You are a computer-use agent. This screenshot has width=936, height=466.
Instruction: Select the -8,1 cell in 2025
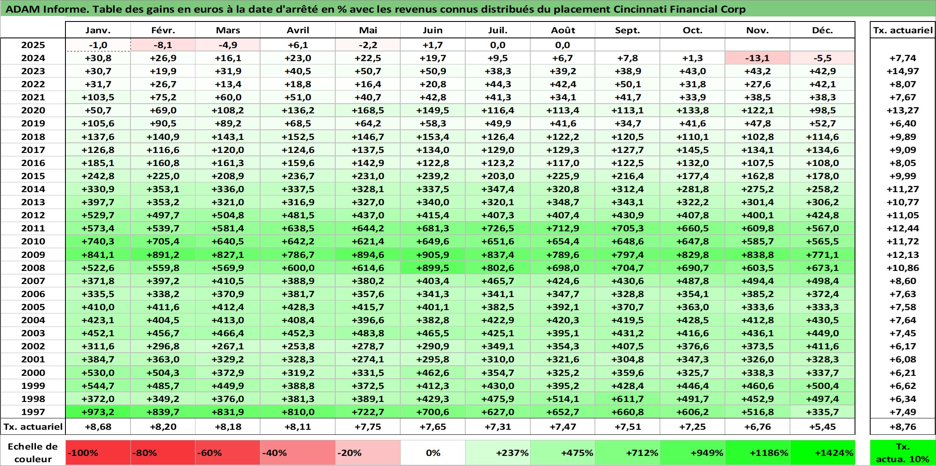163,45
